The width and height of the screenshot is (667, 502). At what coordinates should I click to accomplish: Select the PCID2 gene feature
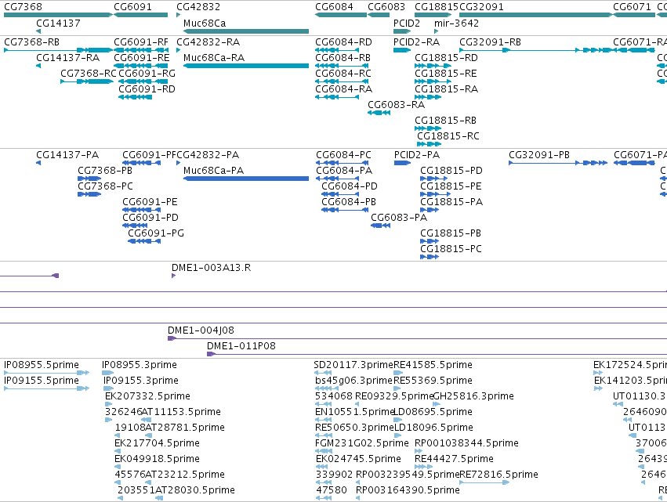(x=402, y=31)
